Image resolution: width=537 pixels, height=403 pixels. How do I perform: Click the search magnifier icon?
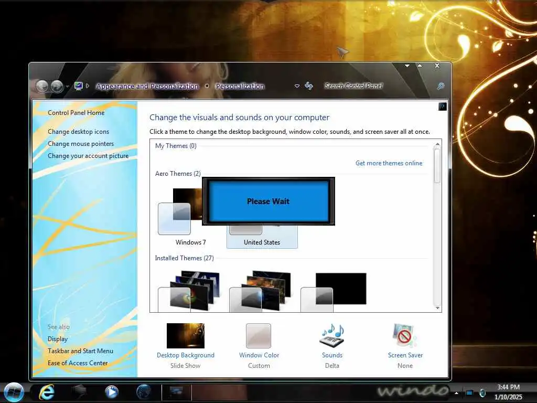tap(441, 86)
